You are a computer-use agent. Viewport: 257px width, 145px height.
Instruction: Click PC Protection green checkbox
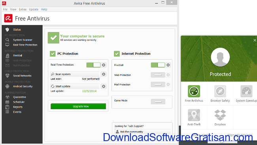click(x=53, y=54)
